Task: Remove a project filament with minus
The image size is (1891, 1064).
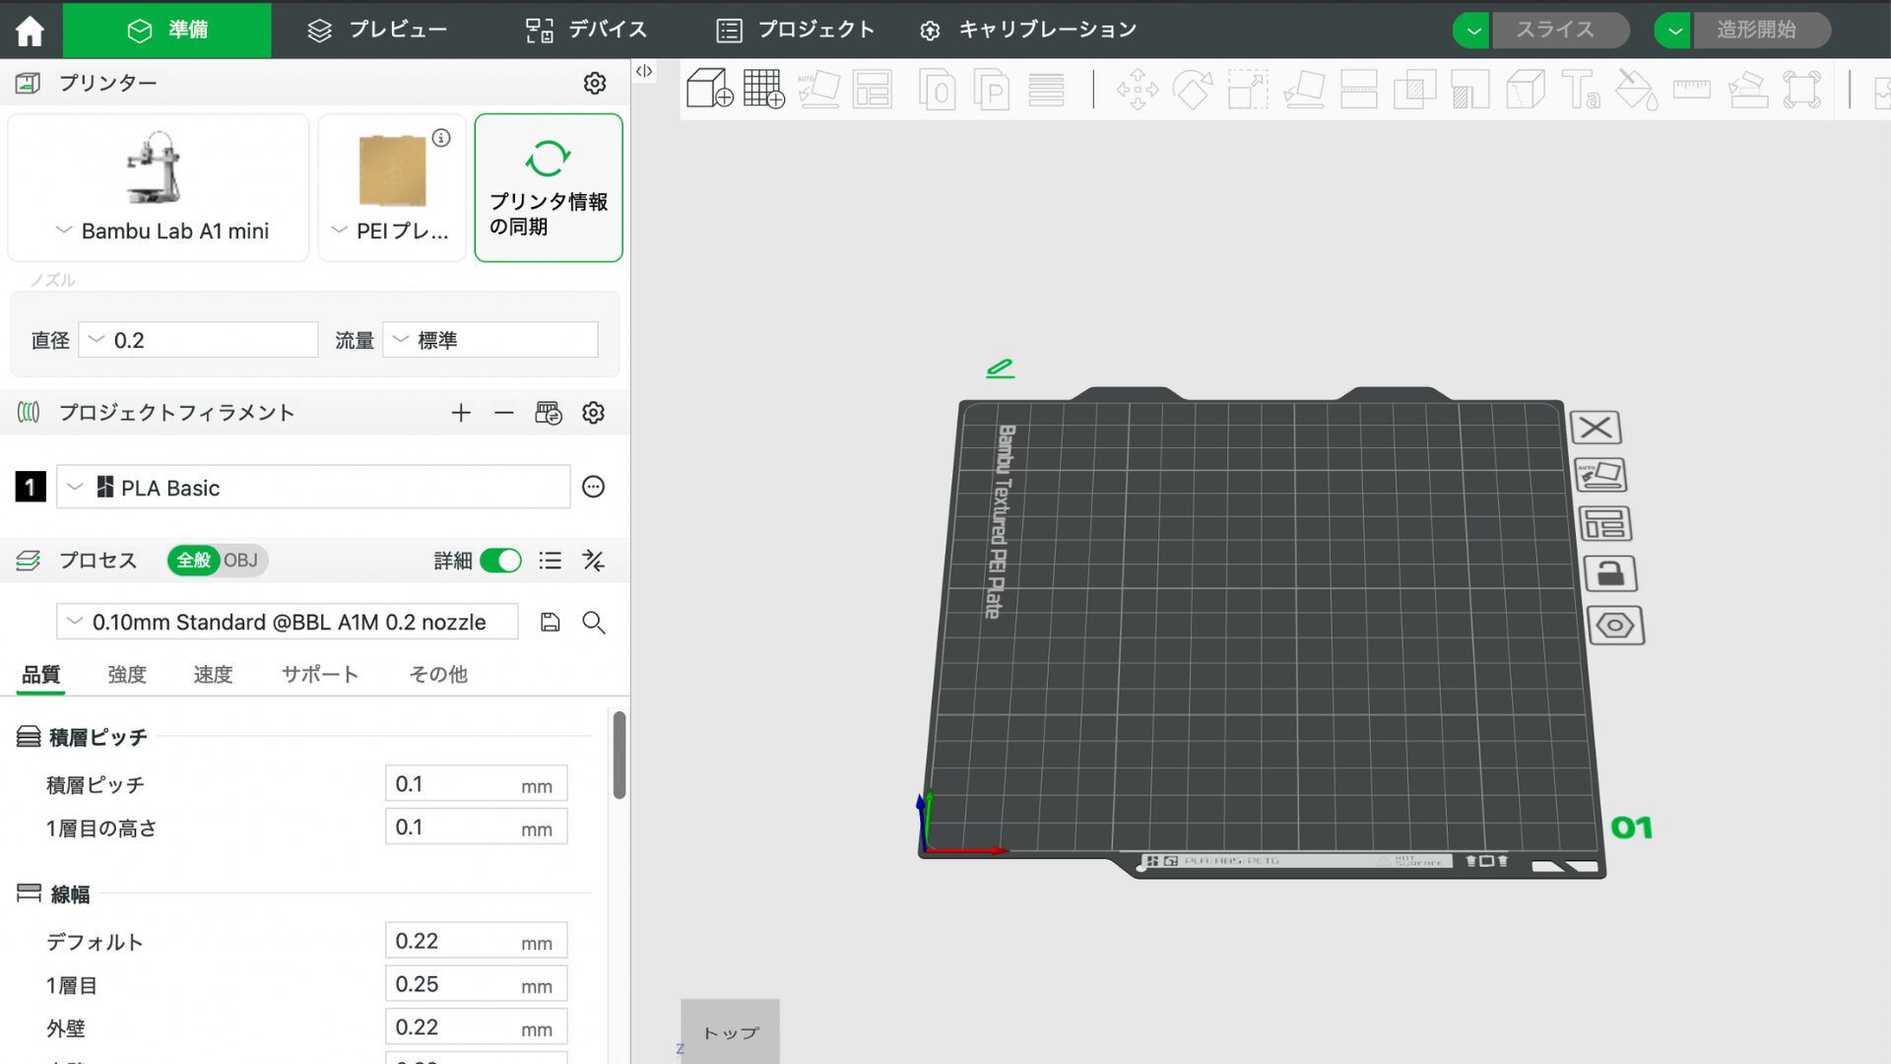Action: point(504,413)
